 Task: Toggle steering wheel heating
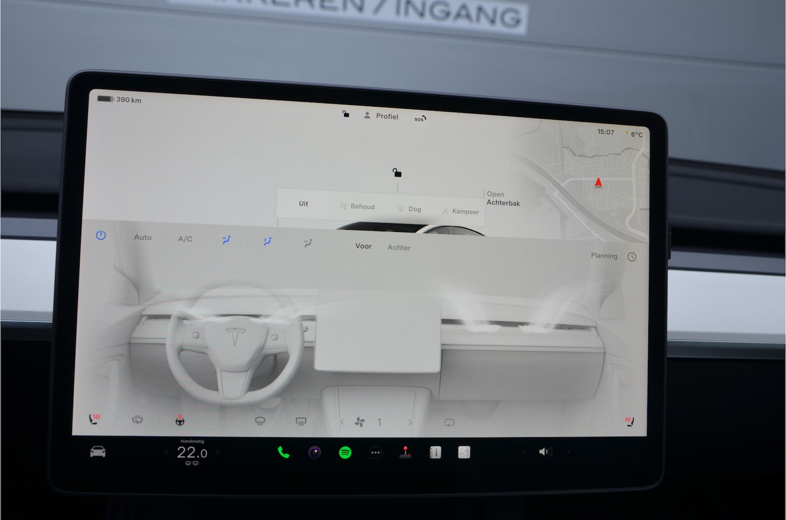coord(180,420)
